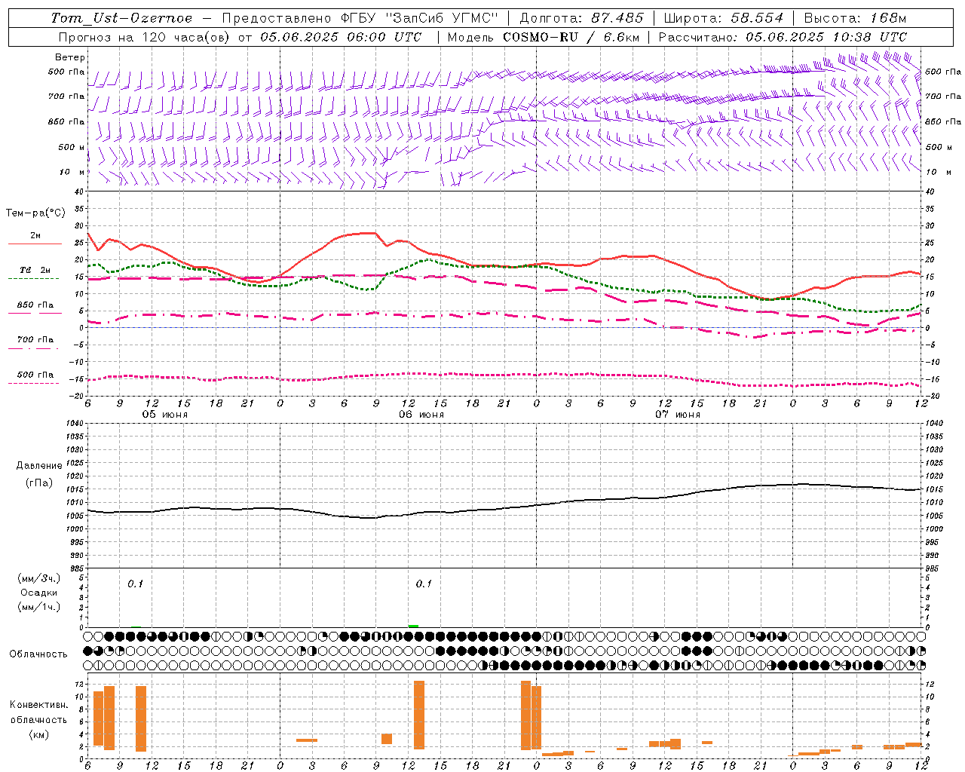Click the Td 2м legend label
965x772 pixels.
[35, 270]
